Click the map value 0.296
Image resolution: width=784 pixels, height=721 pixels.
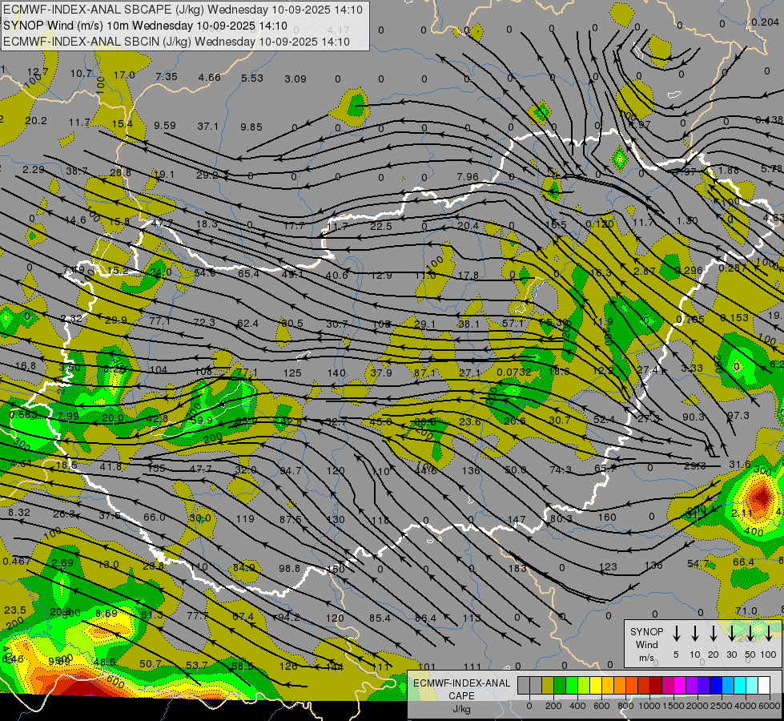point(689,270)
